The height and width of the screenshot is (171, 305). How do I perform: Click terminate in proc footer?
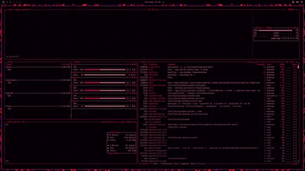point(167,164)
